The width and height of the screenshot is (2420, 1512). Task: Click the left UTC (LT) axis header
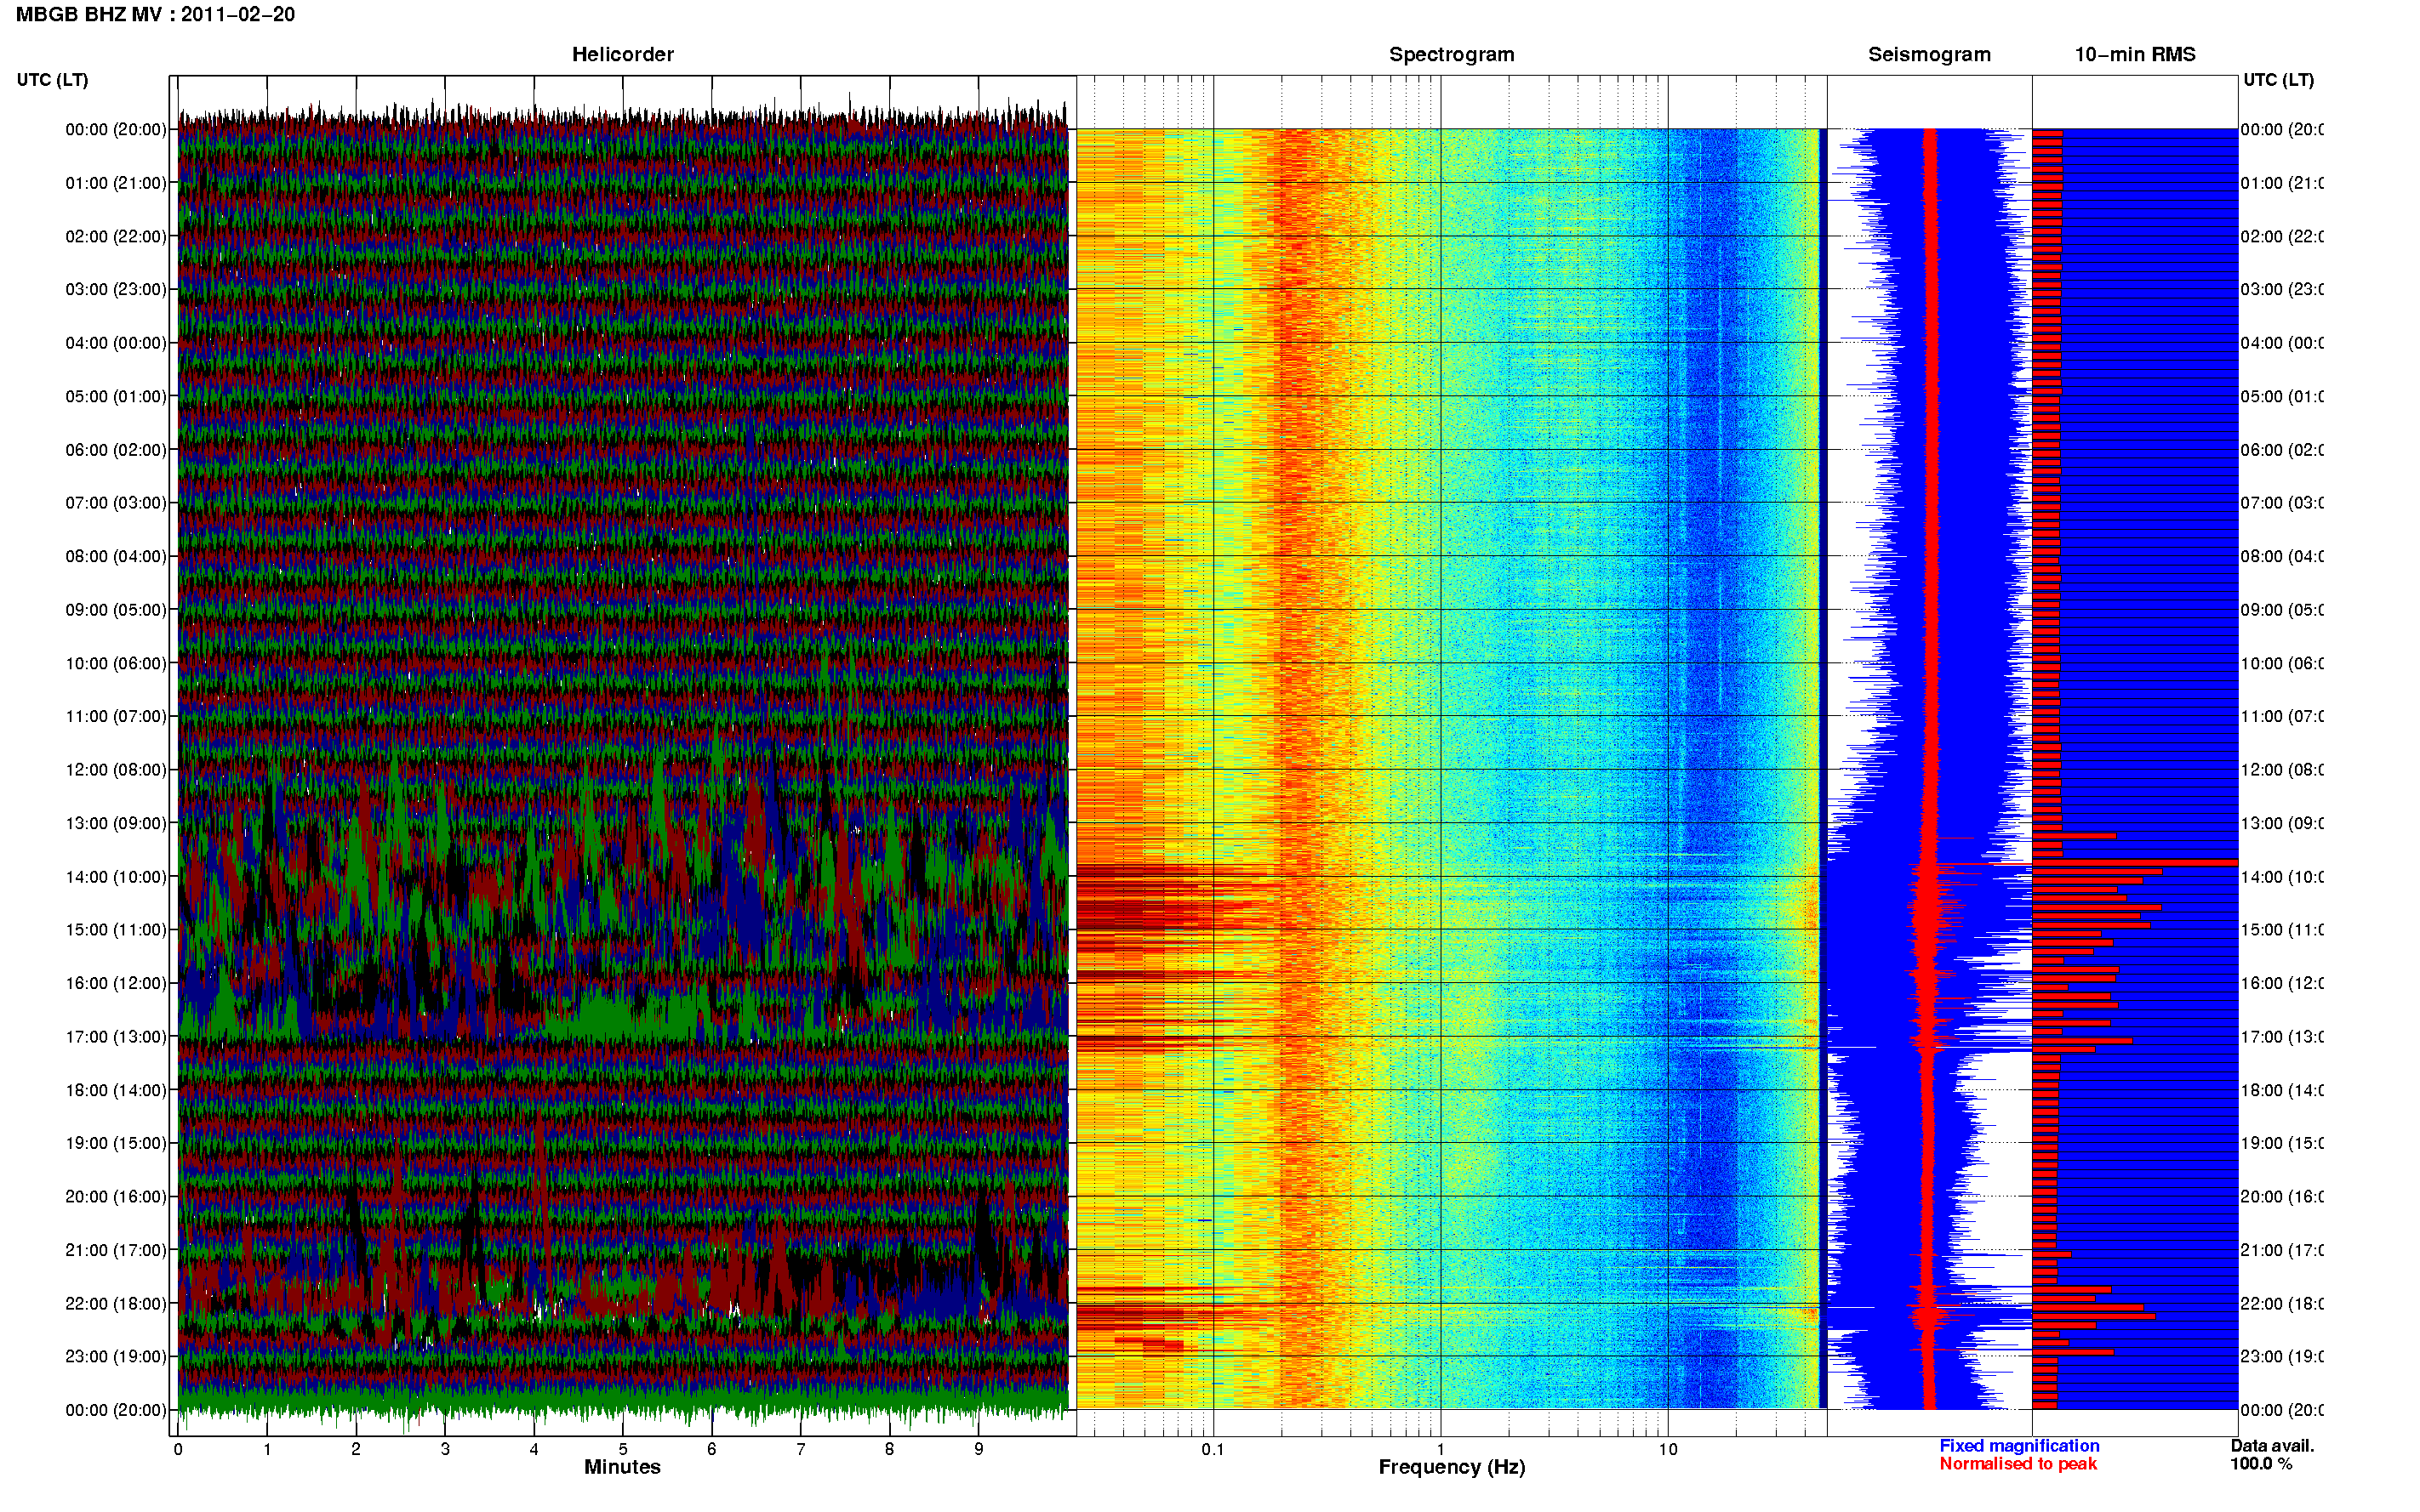click(52, 80)
